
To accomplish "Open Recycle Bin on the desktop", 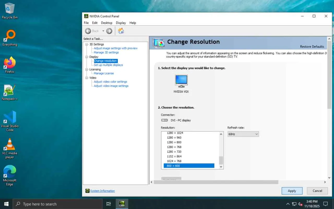I will tap(10, 11).
